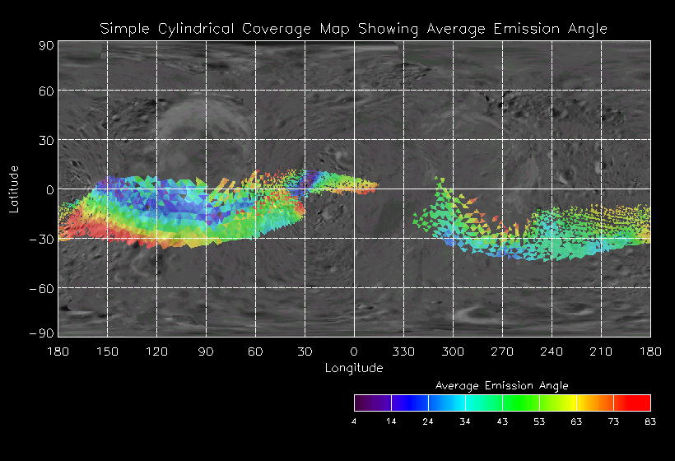Screen dimensions: 675x461
Task: Click the '63' legend value label
Action: (576, 421)
